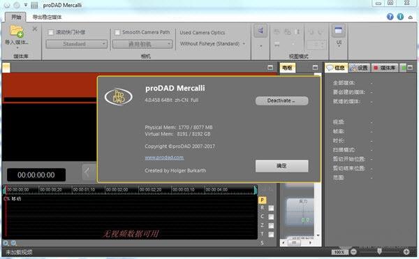
Task: Toggle the R track checkbox
Action: click(271, 208)
